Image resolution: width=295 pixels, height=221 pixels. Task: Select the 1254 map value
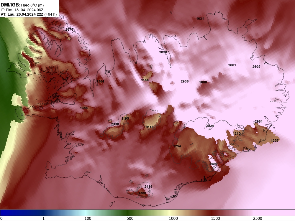tap(177, 146)
